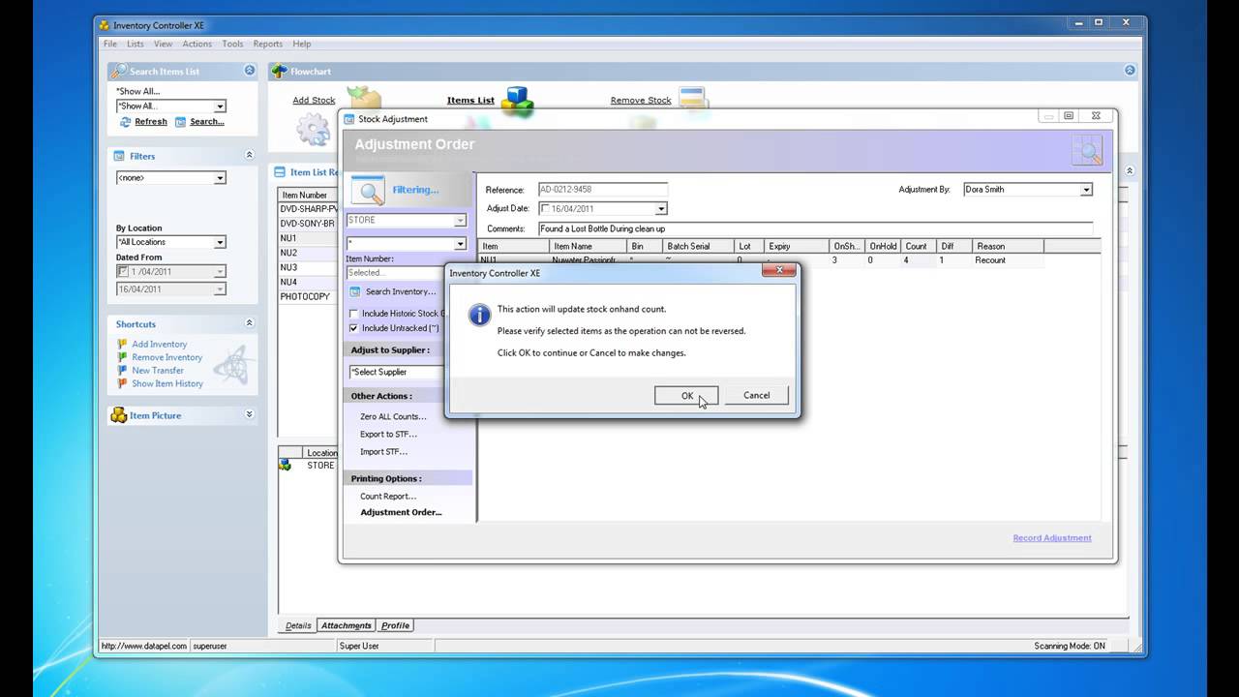
Task: Open the sidebar 16/04/2011 date dropdown
Action: click(220, 289)
